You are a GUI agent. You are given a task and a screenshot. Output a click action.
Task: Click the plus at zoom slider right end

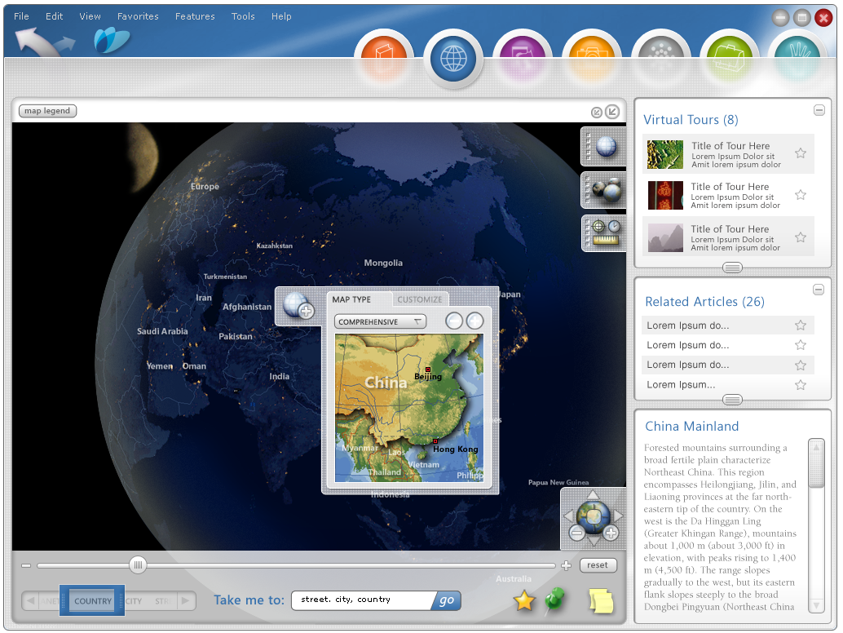point(566,566)
